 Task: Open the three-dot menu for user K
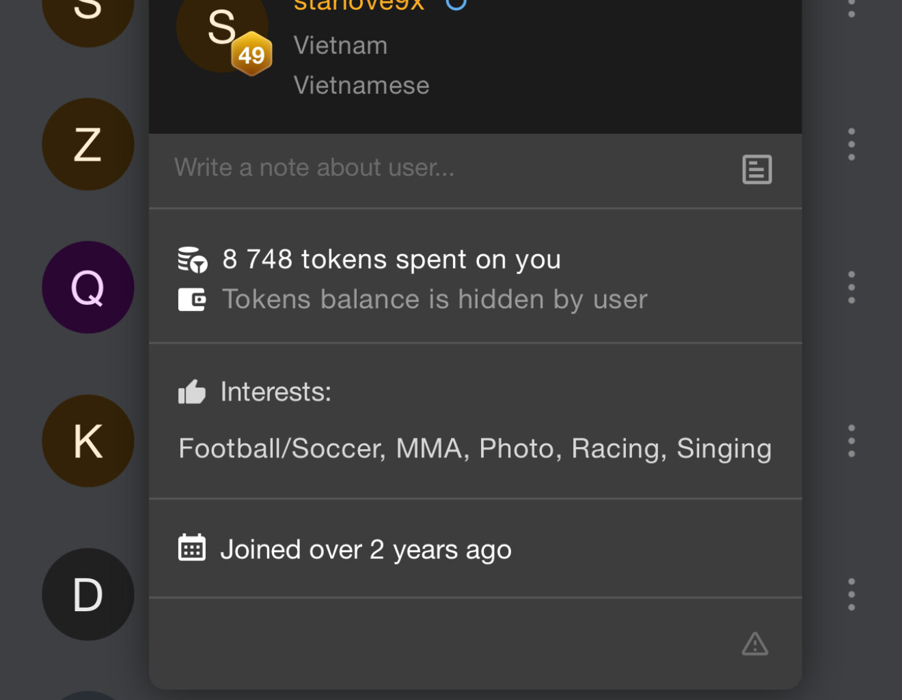click(x=851, y=441)
